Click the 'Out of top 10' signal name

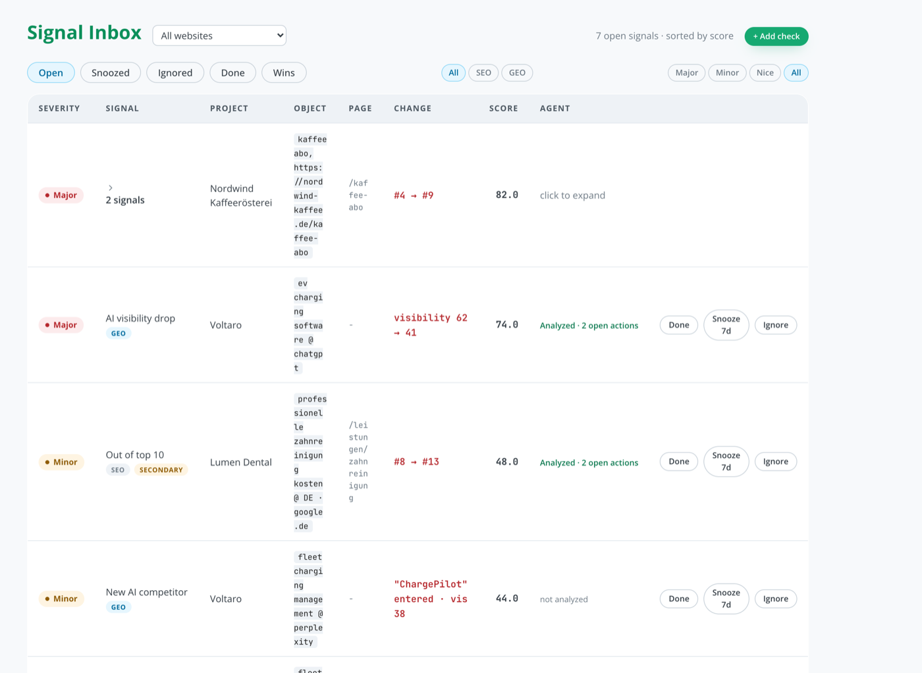pos(135,455)
